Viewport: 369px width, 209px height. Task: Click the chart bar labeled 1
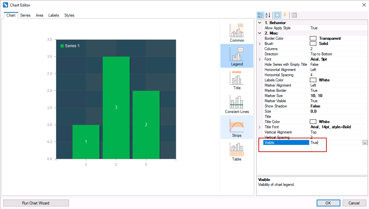[x=86, y=142]
